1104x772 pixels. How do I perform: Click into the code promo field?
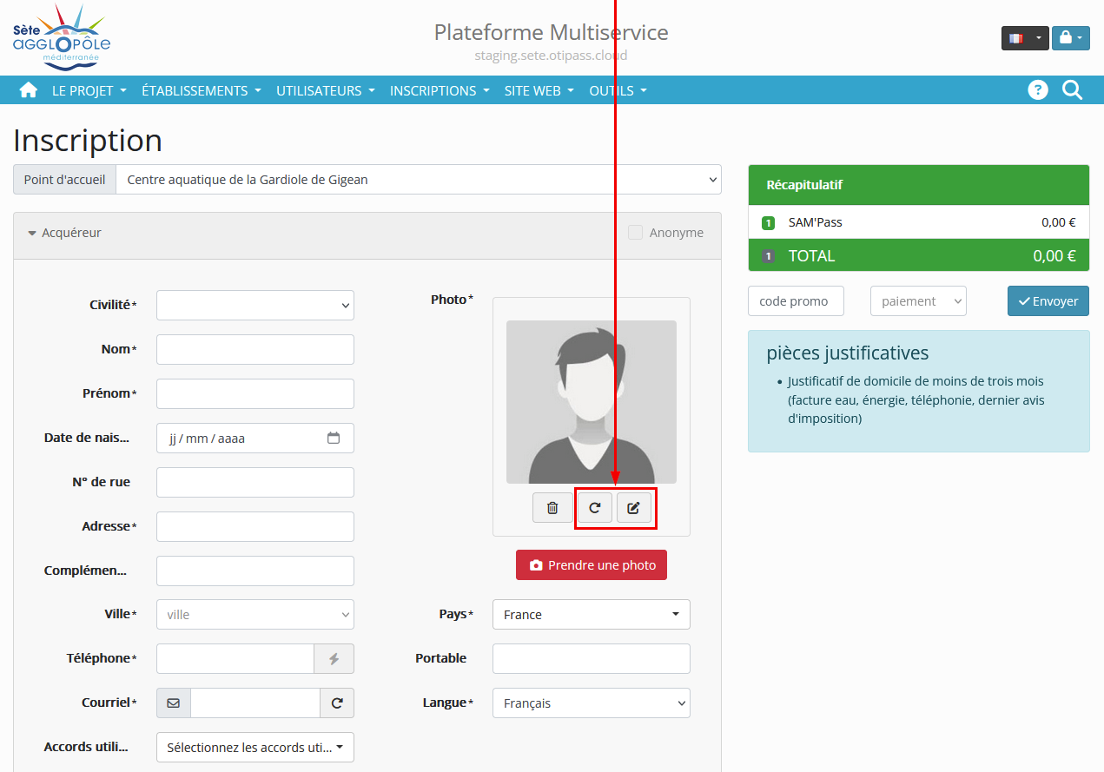[x=795, y=301]
